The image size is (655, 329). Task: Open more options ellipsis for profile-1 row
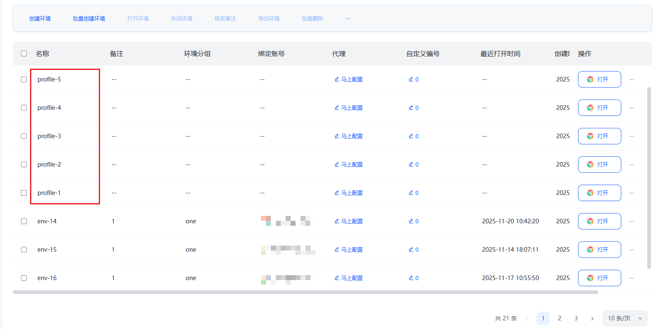point(632,193)
